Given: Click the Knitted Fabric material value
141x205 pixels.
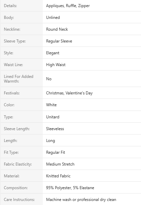Looking at the screenshot, I should [58, 176].
